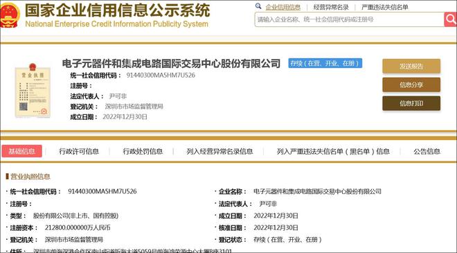Select the 严重违法失信名单 search category

tap(385, 8)
